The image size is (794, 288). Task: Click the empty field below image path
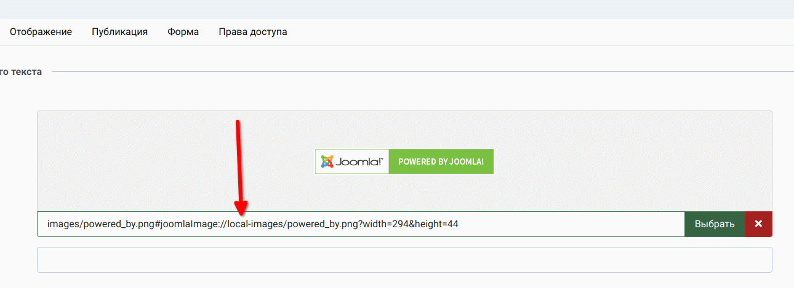point(404,260)
